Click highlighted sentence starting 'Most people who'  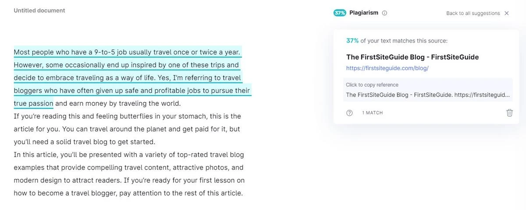coord(127,52)
